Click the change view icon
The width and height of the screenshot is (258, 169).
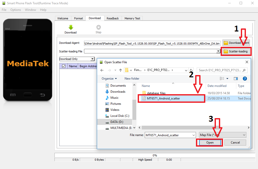coord(222,79)
